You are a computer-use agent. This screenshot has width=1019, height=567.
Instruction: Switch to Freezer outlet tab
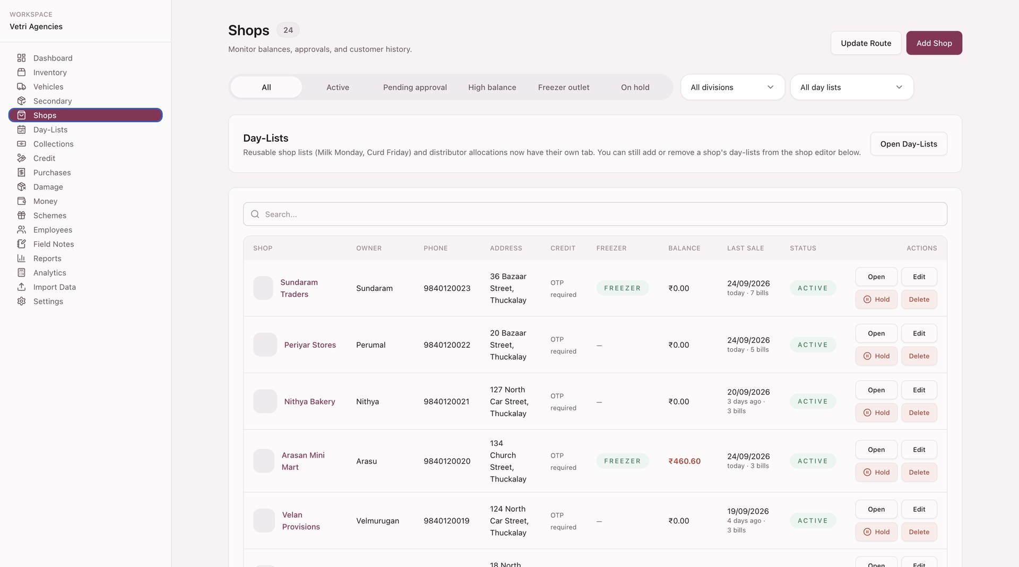(564, 87)
